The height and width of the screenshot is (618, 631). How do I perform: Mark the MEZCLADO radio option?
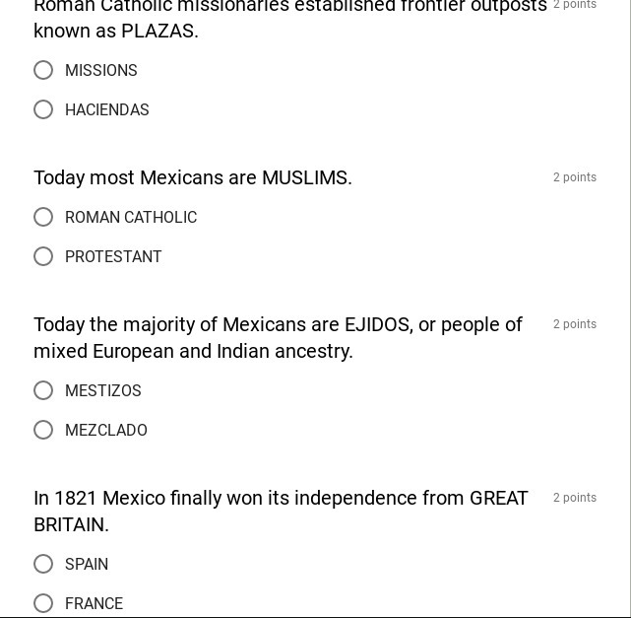click(43, 430)
